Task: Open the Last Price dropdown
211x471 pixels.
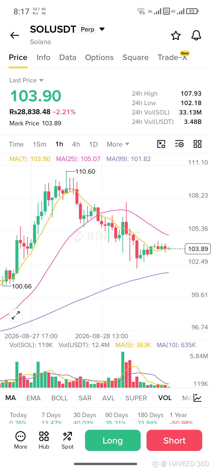Action: click(26, 80)
